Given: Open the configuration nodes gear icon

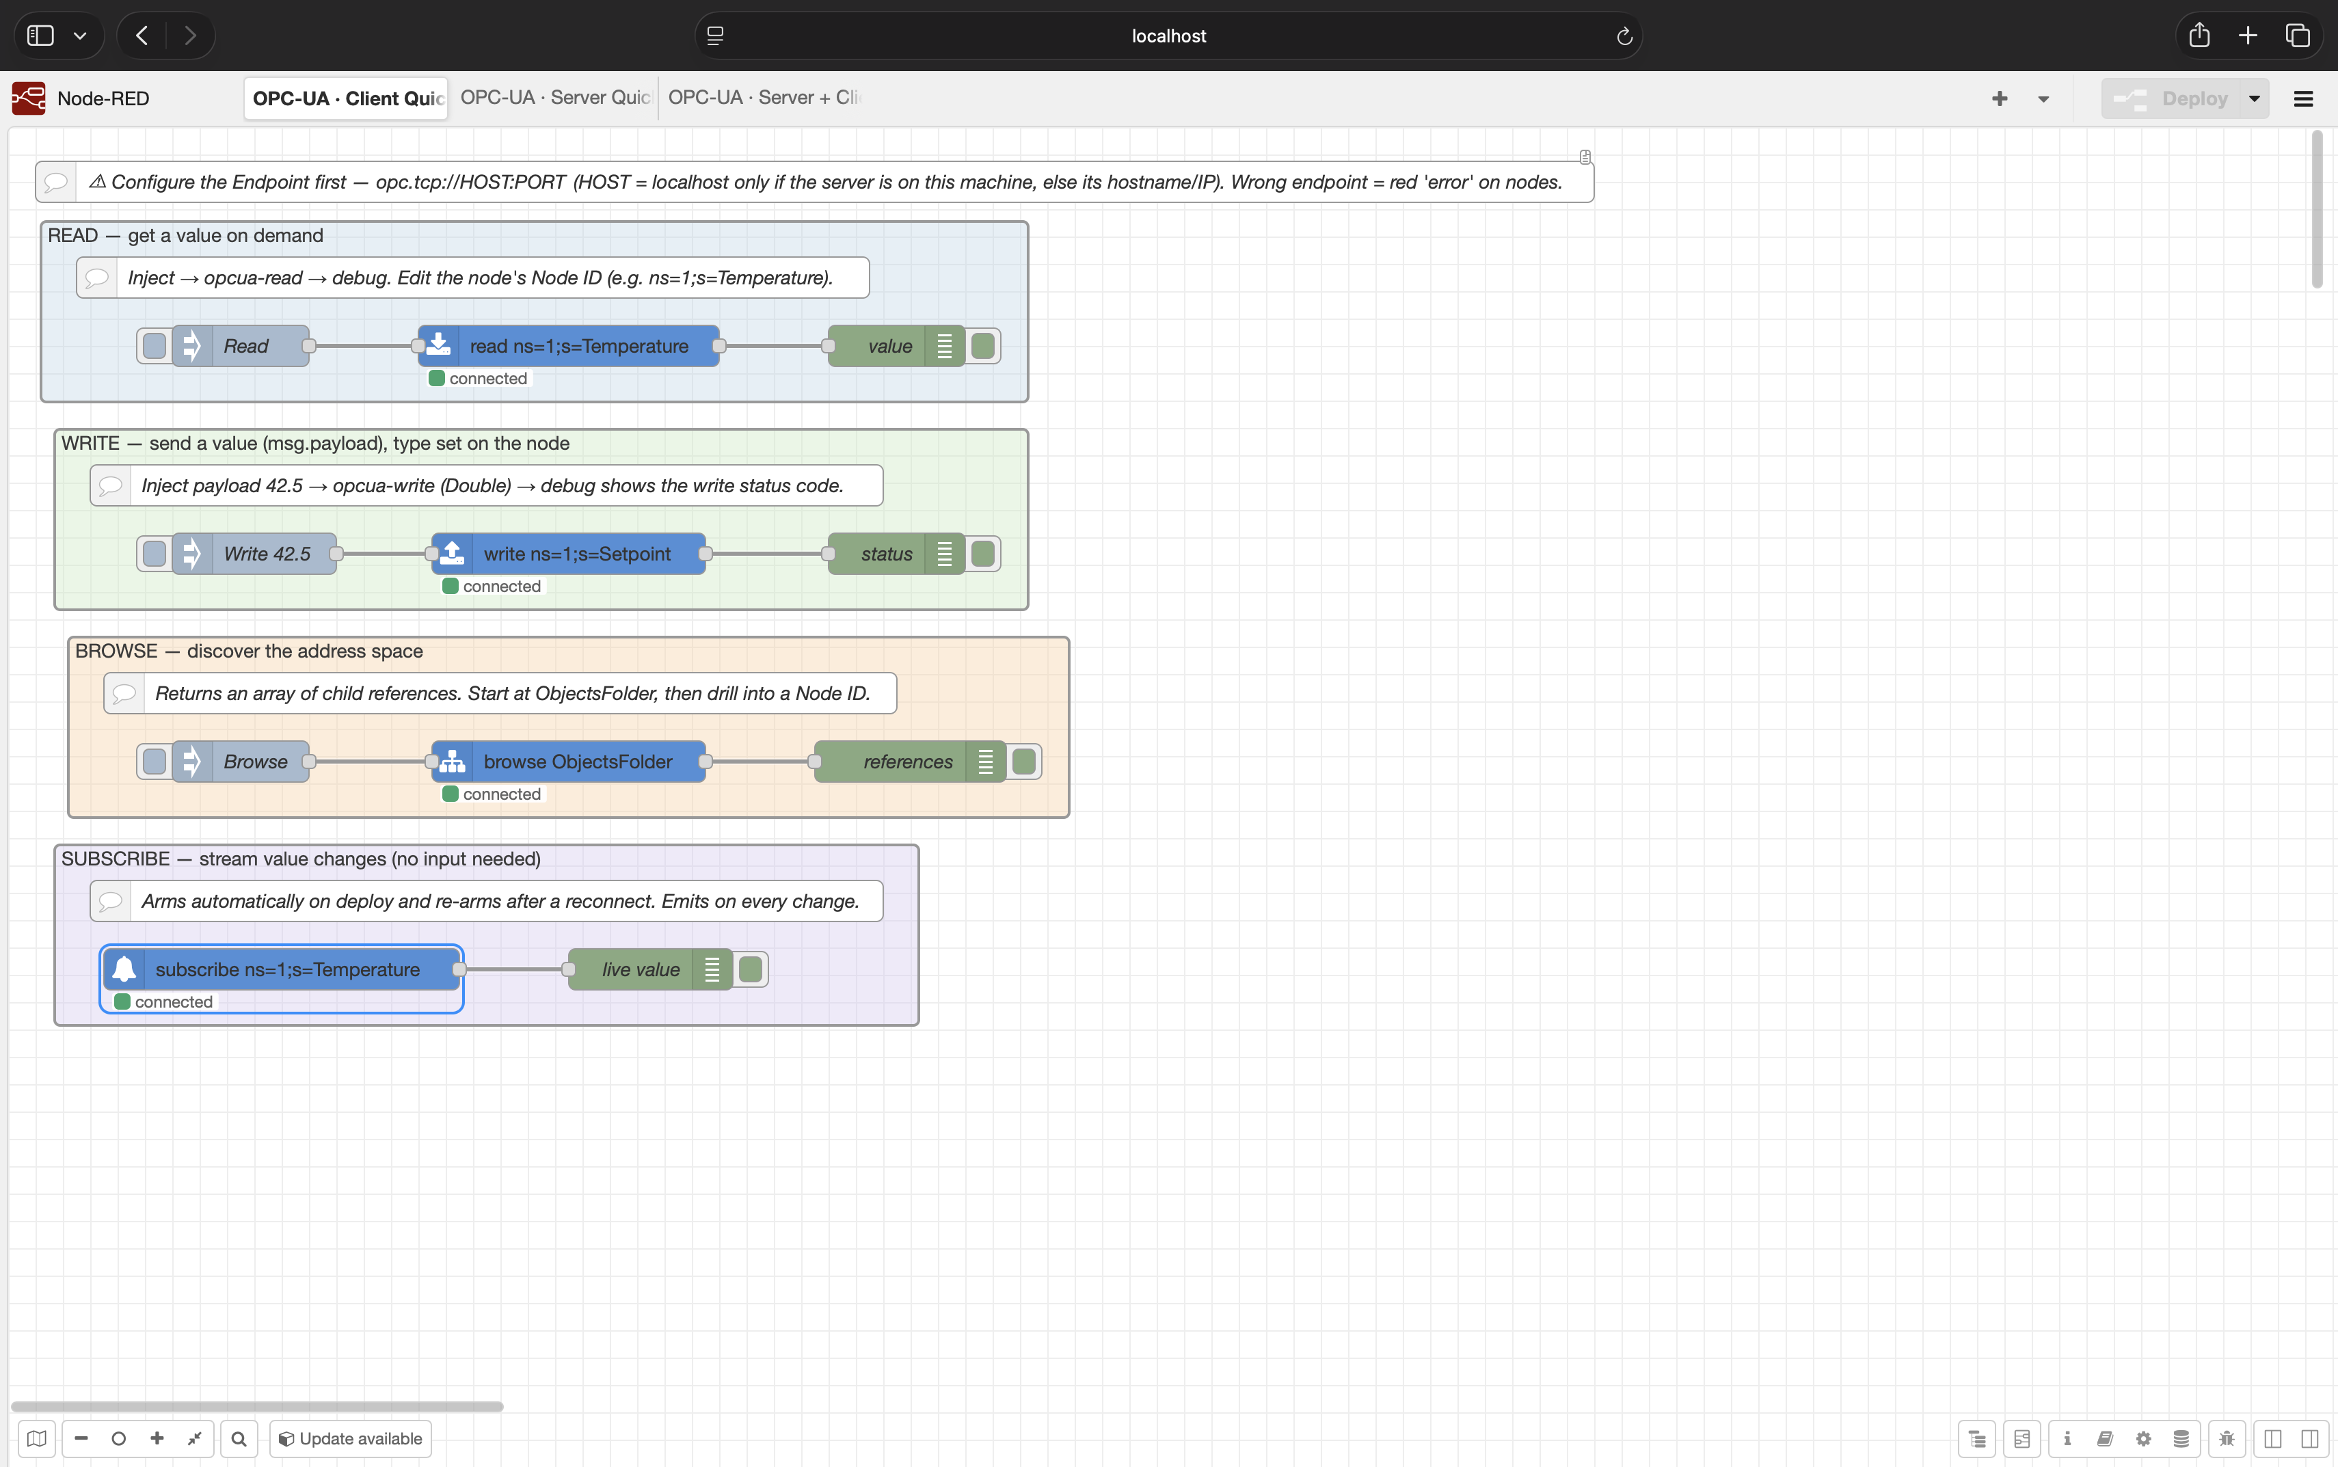Looking at the screenshot, I should pyautogui.click(x=2143, y=1439).
